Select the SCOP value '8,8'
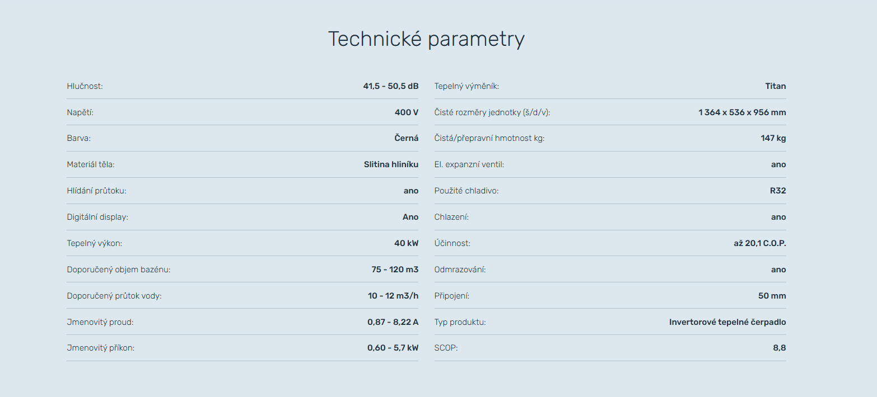This screenshot has height=397, width=877. point(779,348)
